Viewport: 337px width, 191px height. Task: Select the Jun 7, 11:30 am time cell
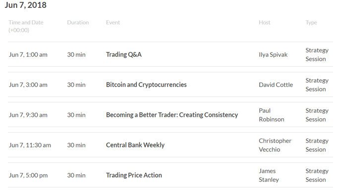(x=30, y=145)
